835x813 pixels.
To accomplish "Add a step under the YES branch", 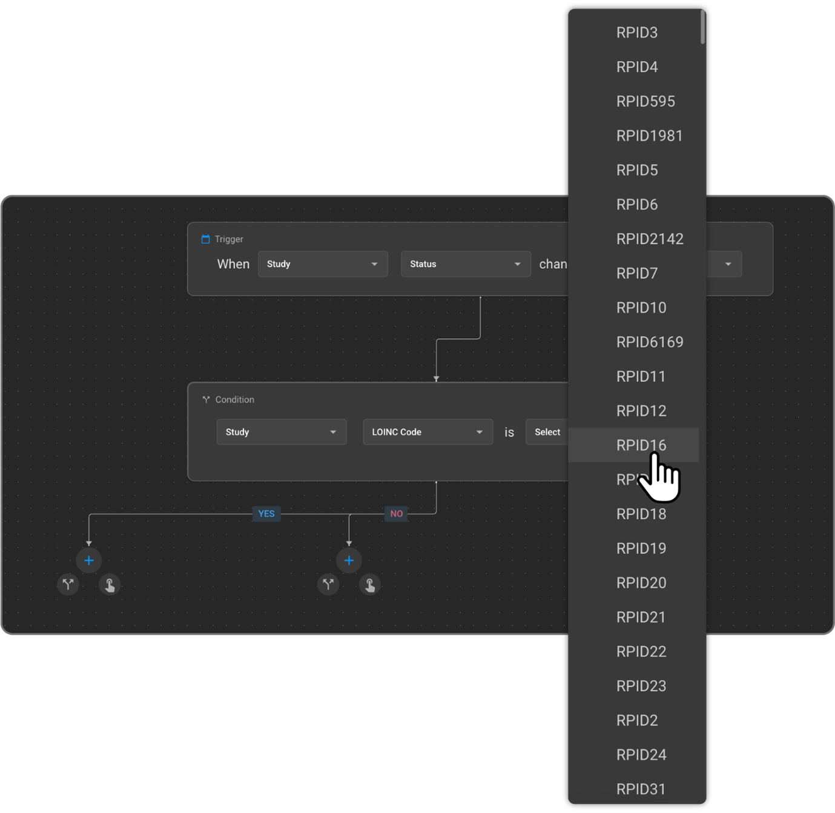I will click(x=89, y=561).
